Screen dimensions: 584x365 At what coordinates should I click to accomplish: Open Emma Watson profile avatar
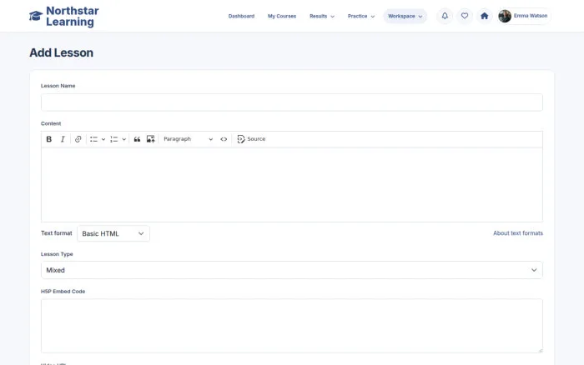[505, 16]
